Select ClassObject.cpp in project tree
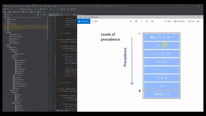Viewport: 206px width, 116px height. pos(21,60)
